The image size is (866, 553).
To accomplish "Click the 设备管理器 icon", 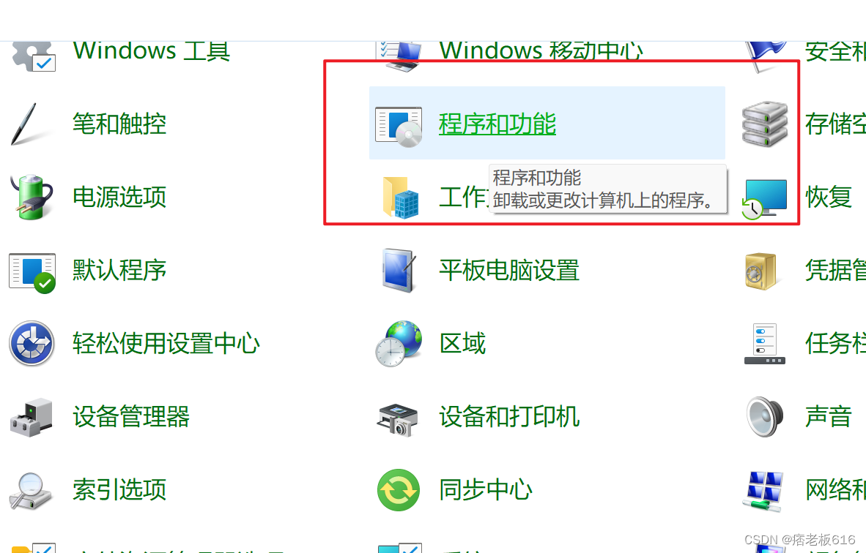I will coord(32,418).
